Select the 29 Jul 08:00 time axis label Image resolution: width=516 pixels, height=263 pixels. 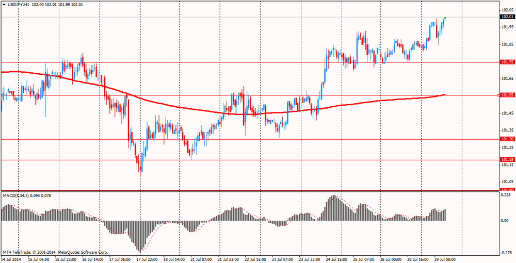pyautogui.click(x=445, y=259)
